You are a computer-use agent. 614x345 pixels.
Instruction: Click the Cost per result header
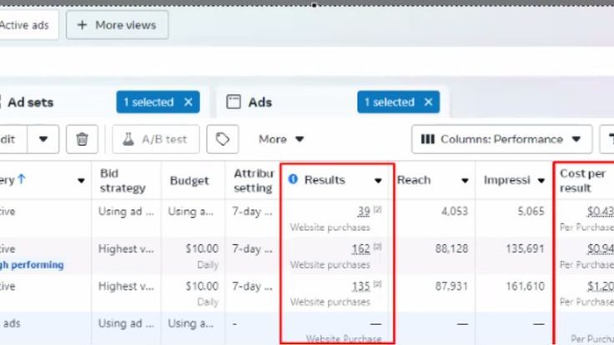pyautogui.click(x=582, y=180)
